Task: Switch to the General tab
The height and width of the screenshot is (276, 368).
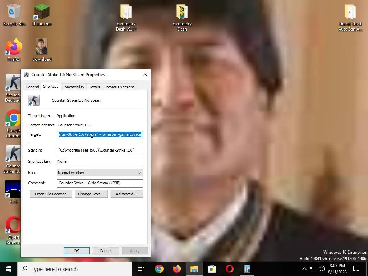Action: tap(32, 87)
